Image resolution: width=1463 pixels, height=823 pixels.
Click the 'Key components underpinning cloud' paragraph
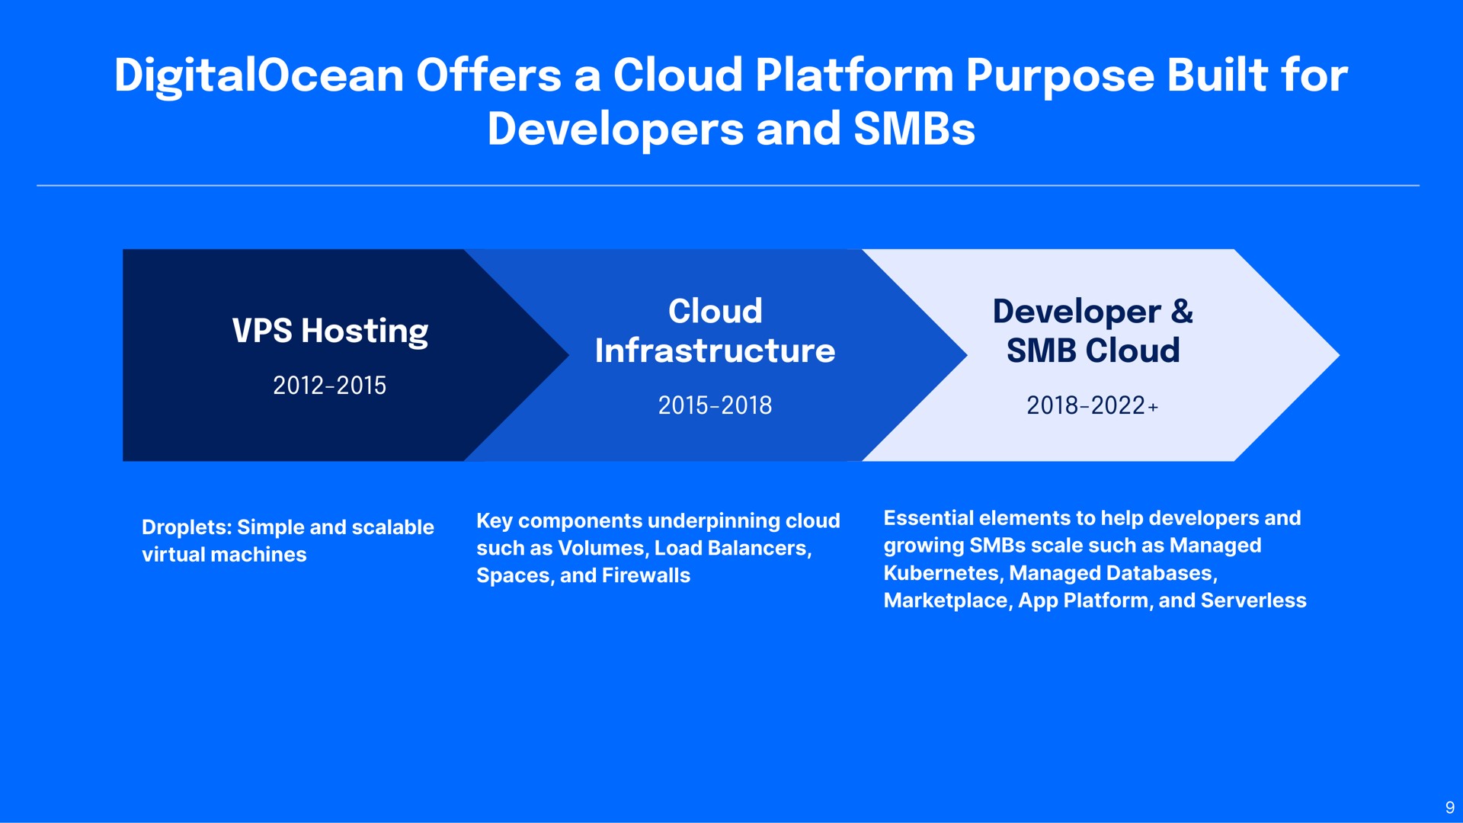coord(658,548)
